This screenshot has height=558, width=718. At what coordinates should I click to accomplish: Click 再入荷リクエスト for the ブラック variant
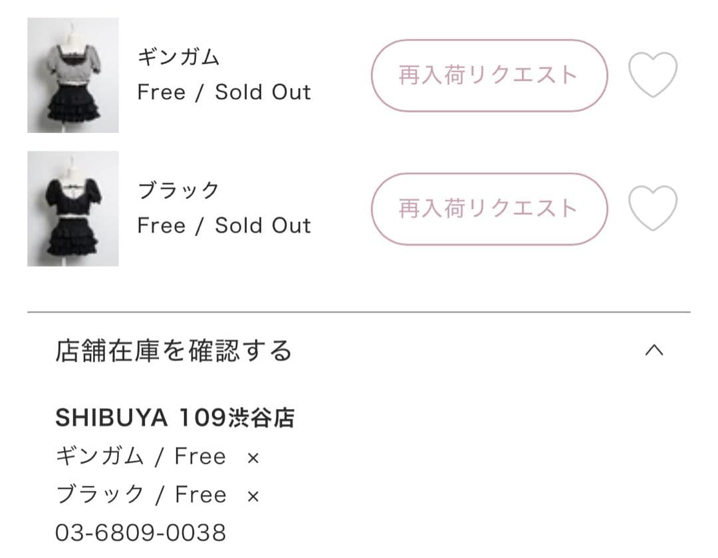tap(489, 209)
